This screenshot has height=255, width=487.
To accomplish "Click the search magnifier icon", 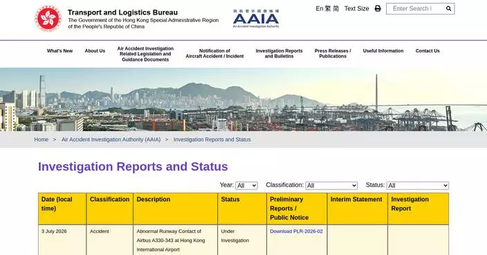I will (x=448, y=9).
